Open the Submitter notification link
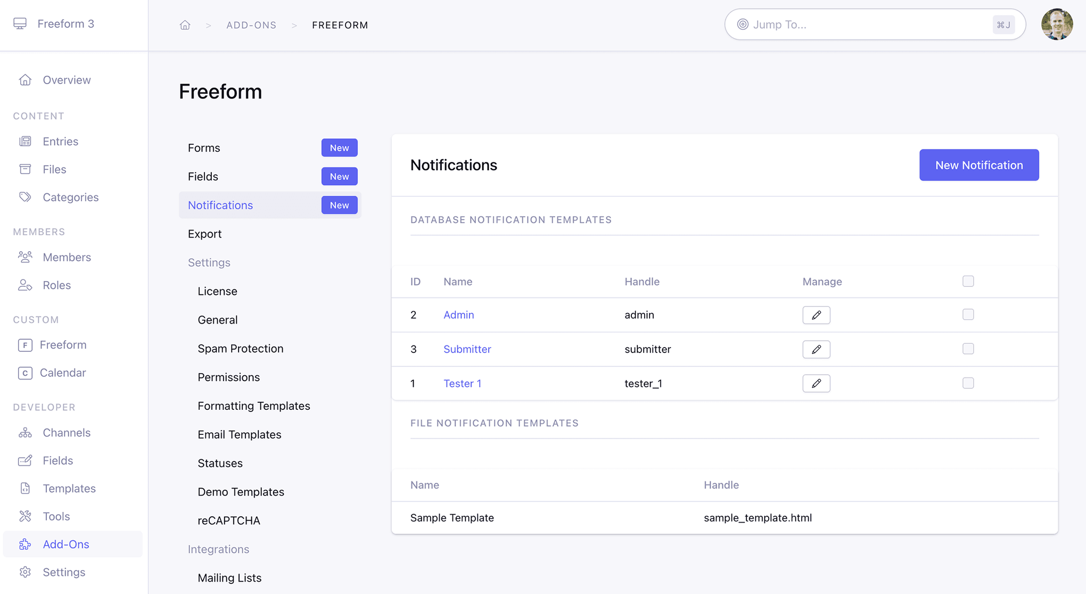Image resolution: width=1086 pixels, height=594 pixels. coord(467,349)
